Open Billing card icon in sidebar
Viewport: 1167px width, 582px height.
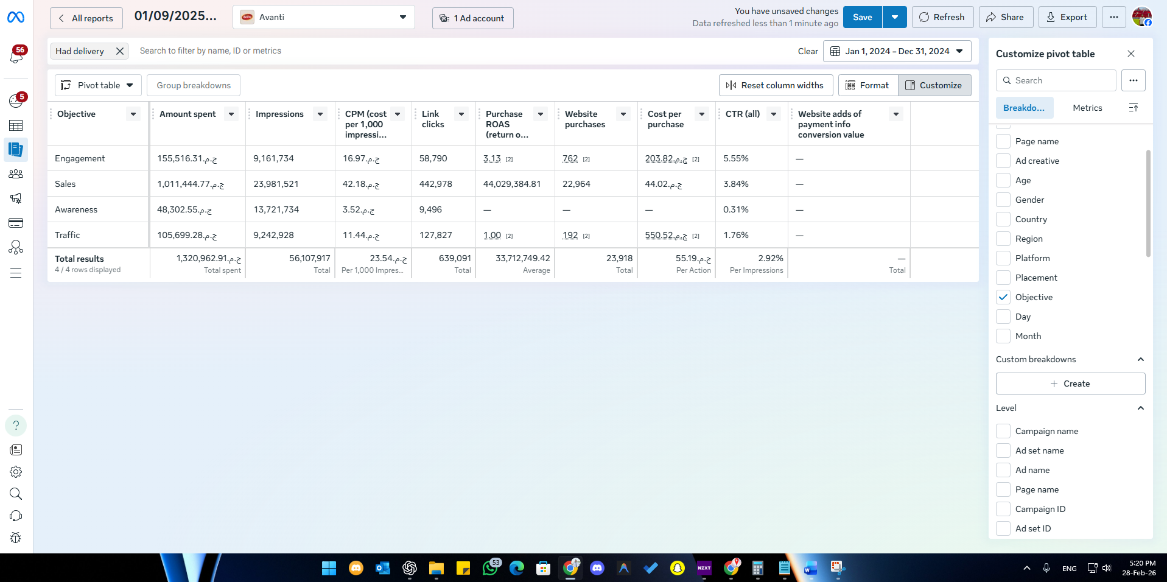(x=16, y=223)
